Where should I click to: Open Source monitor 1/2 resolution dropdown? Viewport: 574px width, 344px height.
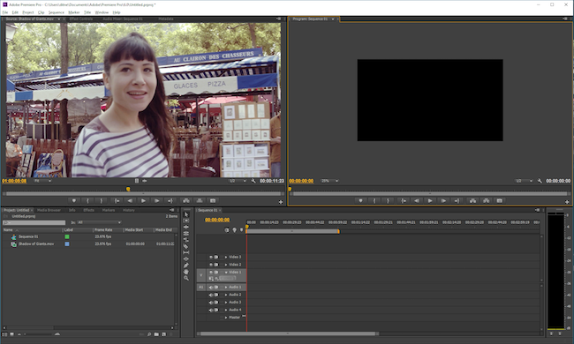coord(238,181)
